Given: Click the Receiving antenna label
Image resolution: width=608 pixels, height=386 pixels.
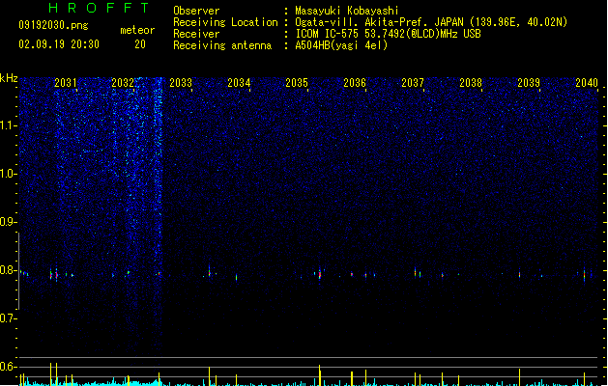Looking at the screenshot, I should coord(222,45).
